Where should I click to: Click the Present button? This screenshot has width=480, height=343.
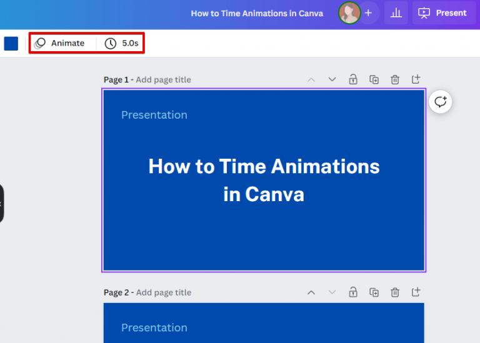[443, 12]
